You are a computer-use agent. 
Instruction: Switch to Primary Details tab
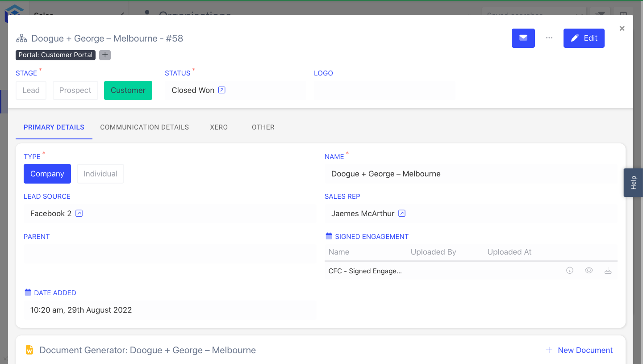[x=54, y=127]
